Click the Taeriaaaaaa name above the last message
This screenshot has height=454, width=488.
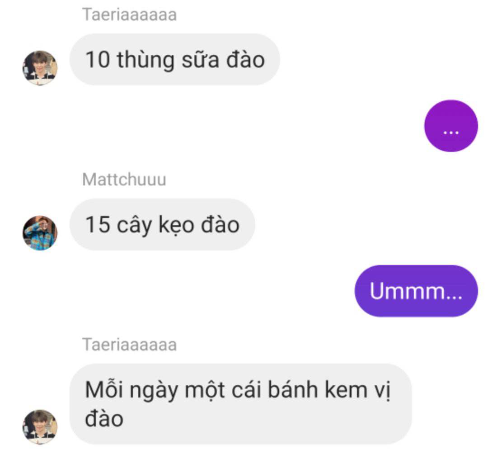130,345
